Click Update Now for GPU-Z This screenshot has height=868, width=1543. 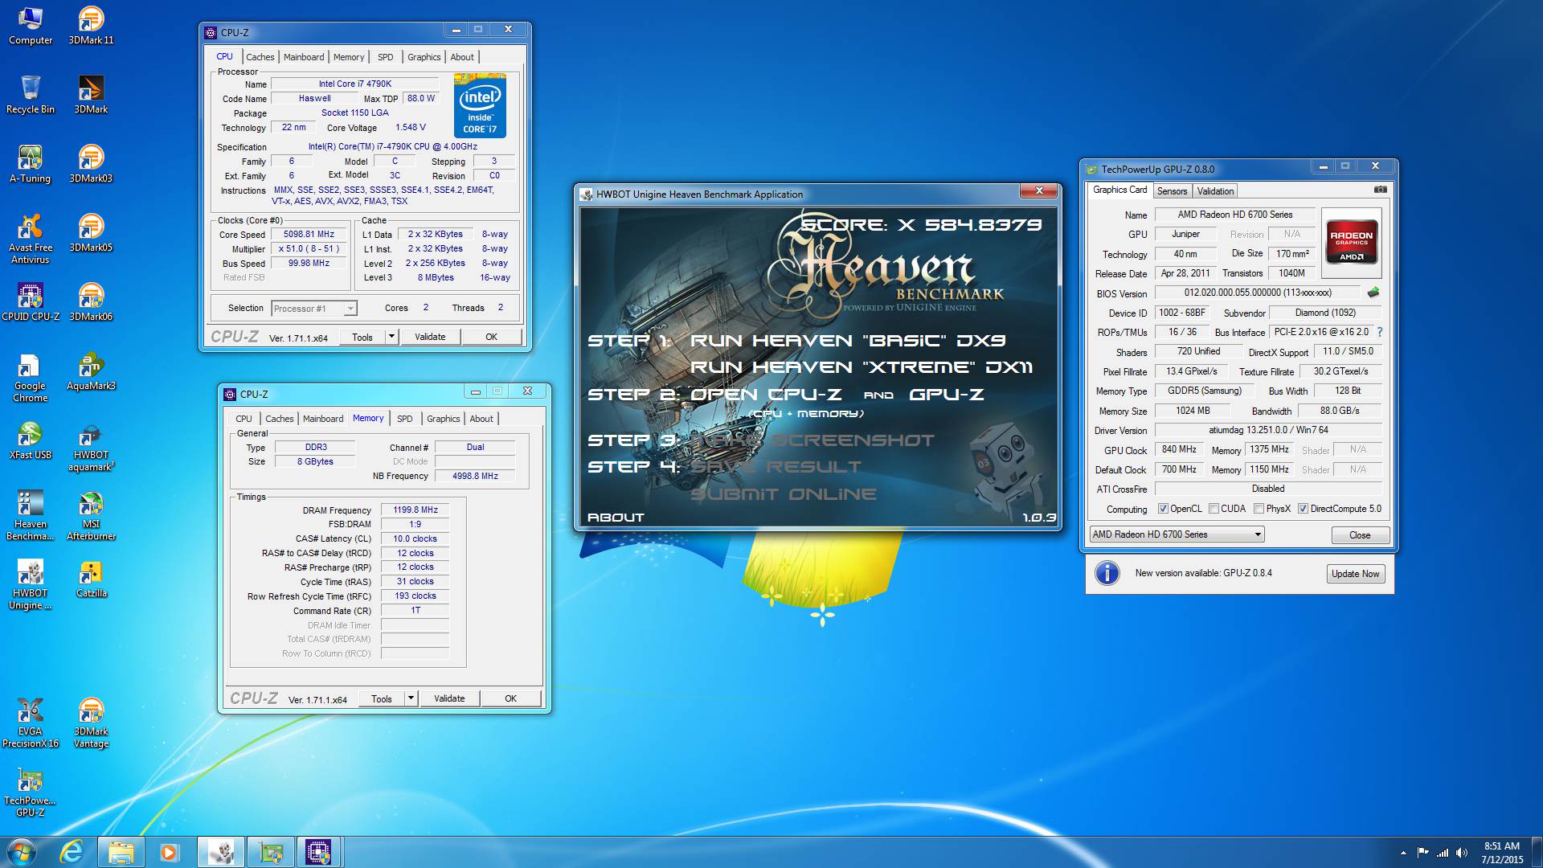pos(1355,574)
